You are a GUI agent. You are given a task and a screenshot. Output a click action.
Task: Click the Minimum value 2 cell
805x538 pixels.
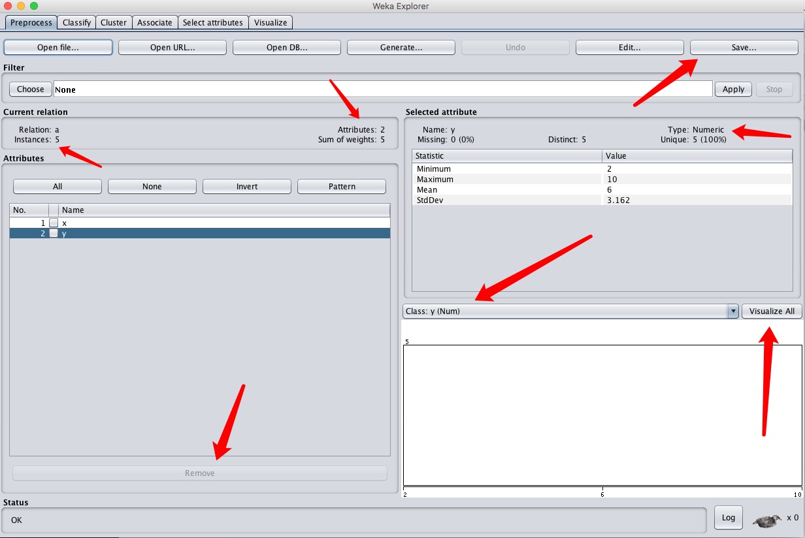697,169
